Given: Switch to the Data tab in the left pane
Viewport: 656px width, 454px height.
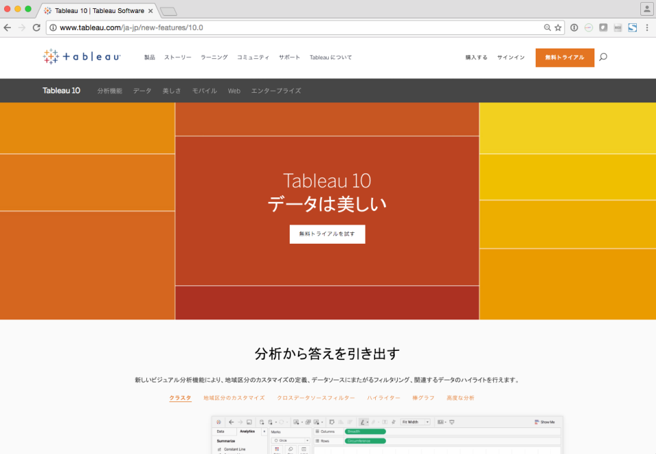Looking at the screenshot, I should 220,431.
